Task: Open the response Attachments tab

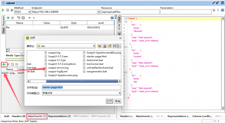Action: pyautogui.click(x=145, y=116)
